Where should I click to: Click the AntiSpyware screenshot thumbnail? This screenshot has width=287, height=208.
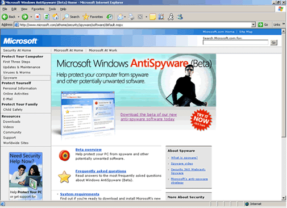click(x=88, y=113)
